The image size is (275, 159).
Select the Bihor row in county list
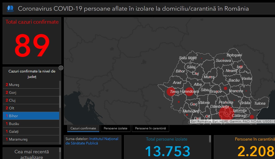pyautogui.click(x=31, y=116)
